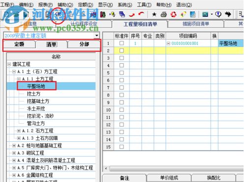246x182 pixels.
Task: Open the 工程(F) menu
Action: pyautogui.click(x=7, y=4)
